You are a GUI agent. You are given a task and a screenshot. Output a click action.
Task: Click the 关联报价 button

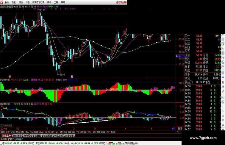[x=19, y=139]
